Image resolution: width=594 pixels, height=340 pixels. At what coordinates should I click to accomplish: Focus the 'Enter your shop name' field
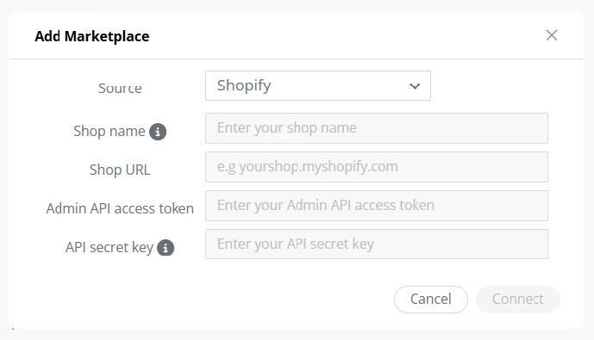(377, 128)
